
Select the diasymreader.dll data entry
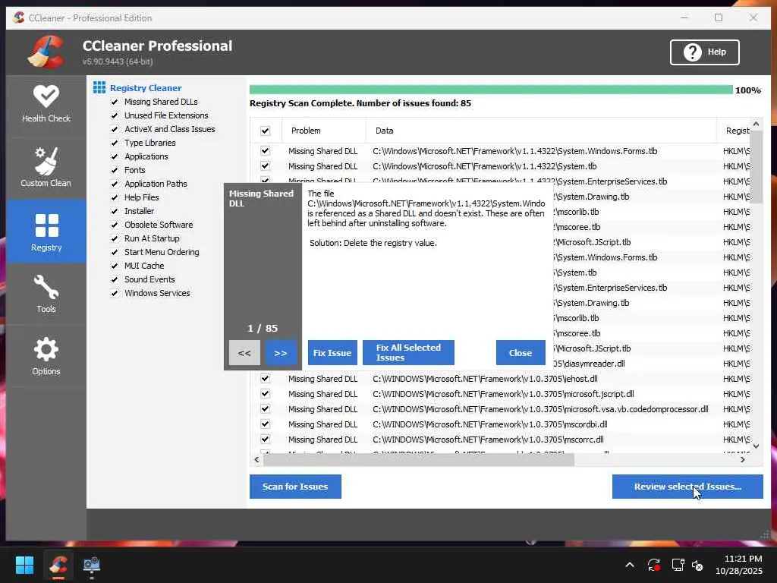point(589,364)
